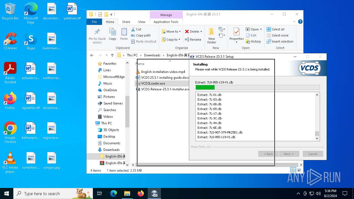Image resolution: width=354 pixels, height=199 pixels.
Task: Click Invert selection
Action: [280, 41]
